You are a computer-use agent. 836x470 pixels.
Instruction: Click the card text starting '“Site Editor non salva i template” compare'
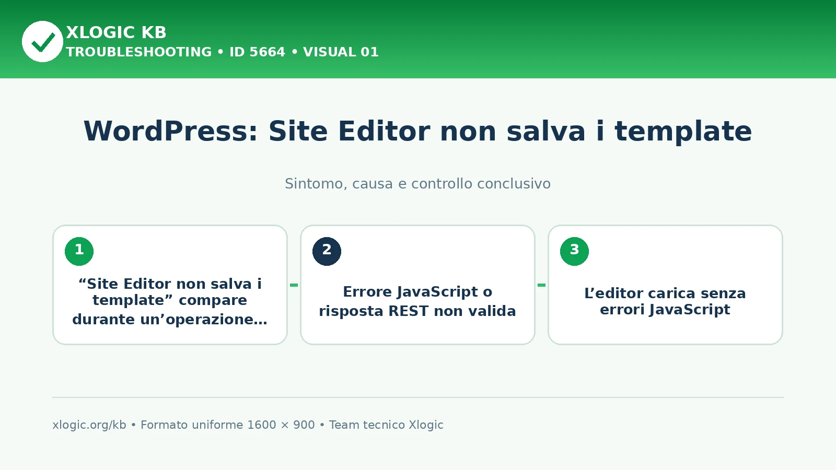point(170,301)
